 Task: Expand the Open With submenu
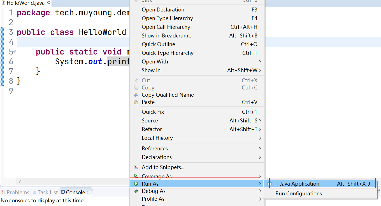click(x=260, y=62)
